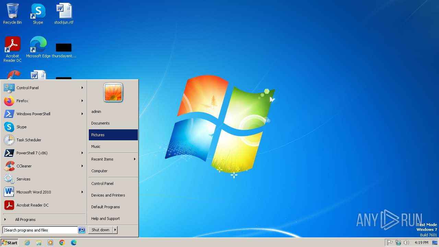Open Windows Explorer from the taskbar
Viewport: 439px width, 247px height.
(39, 243)
